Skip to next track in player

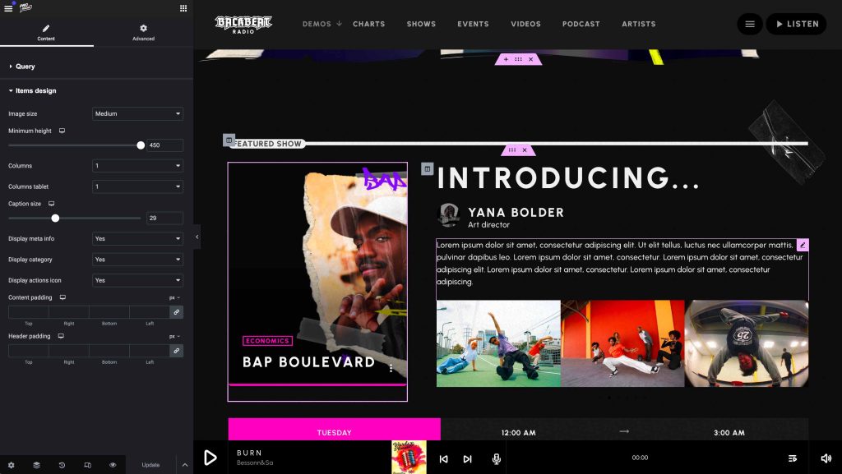pos(467,458)
